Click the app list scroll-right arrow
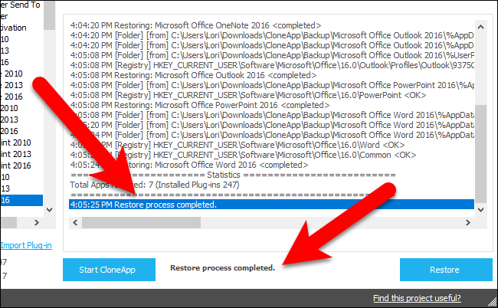Viewport: 498px width, 308px height. (x=37, y=223)
